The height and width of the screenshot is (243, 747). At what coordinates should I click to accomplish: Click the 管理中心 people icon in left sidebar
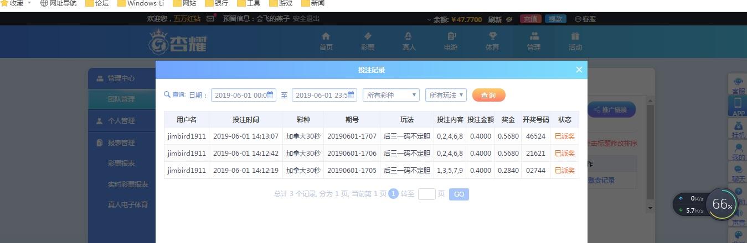click(100, 78)
